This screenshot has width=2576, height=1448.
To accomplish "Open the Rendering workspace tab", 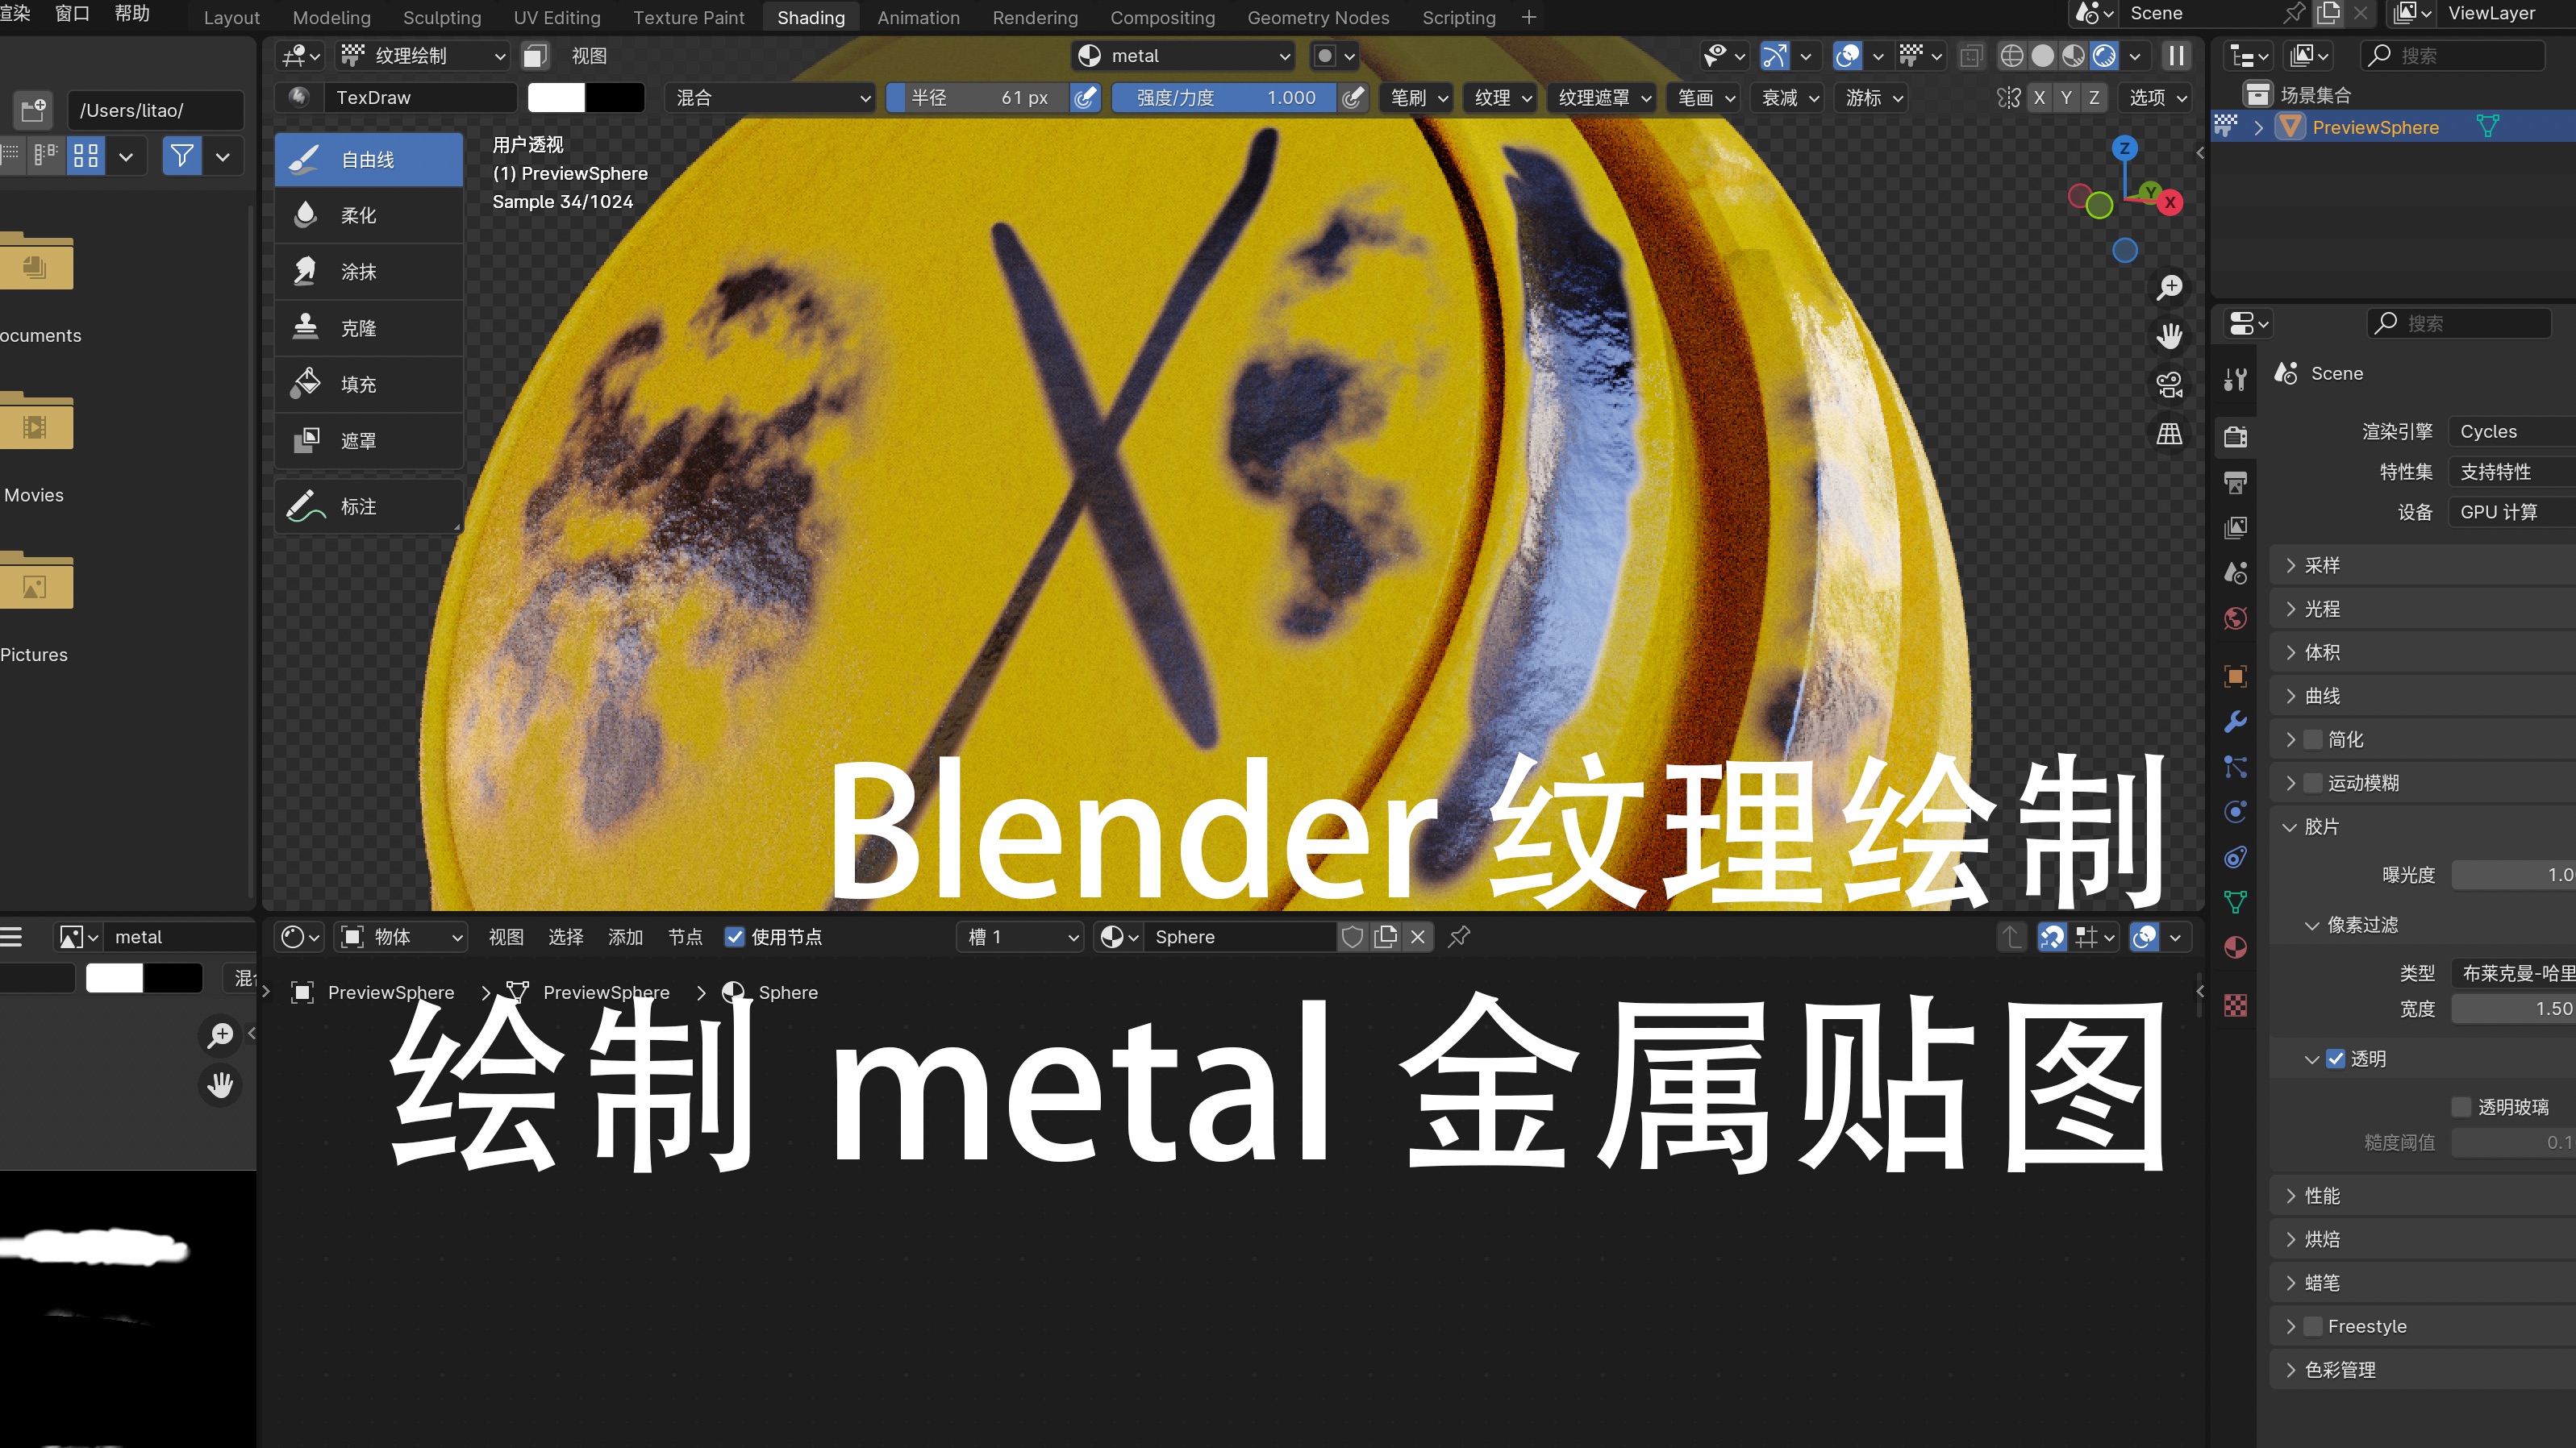I will coord(1032,16).
